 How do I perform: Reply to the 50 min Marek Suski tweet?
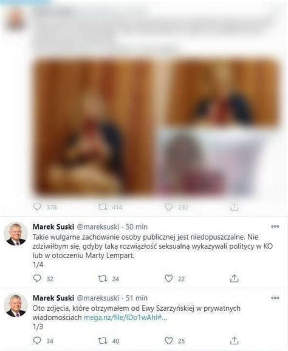[x=37, y=278]
